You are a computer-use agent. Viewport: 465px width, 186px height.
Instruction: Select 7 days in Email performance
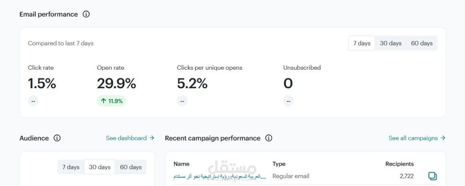coord(362,43)
